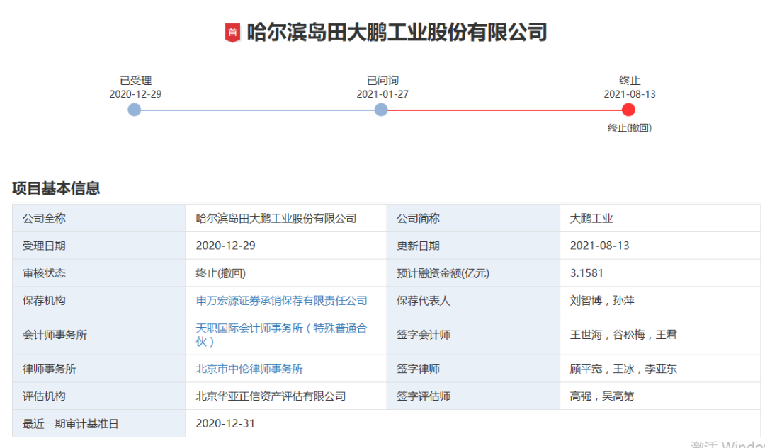The width and height of the screenshot is (765, 448).
Task: Click the 审核状态 value 终止(撤回) in table
Action: 286,273
